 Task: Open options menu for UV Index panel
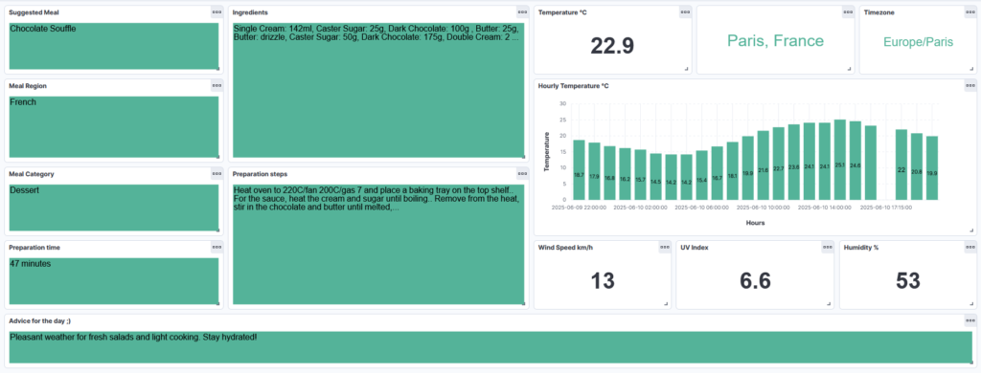(x=827, y=248)
